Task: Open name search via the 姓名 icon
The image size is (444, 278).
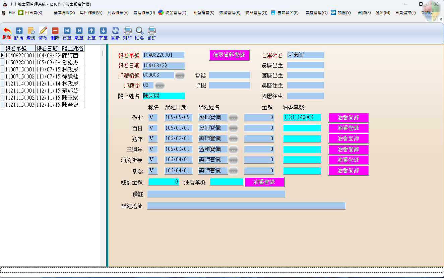Action: click(139, 33)
